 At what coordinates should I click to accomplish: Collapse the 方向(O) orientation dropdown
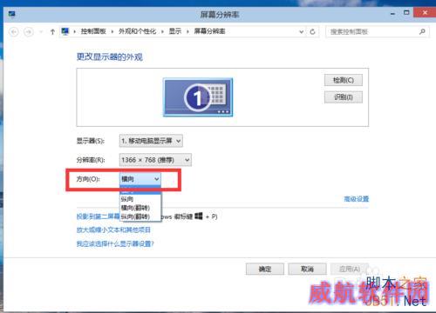point(140,179)
